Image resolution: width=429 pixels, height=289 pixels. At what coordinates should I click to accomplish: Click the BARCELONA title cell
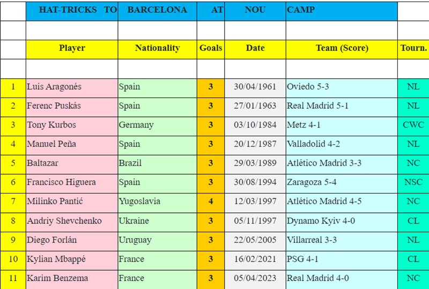pyautogui.click(x=157, y=11)
